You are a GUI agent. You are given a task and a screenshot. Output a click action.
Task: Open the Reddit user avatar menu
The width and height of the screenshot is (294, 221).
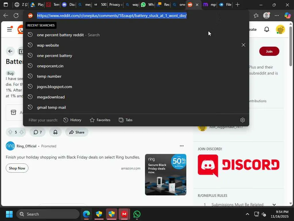pos(280,30)
